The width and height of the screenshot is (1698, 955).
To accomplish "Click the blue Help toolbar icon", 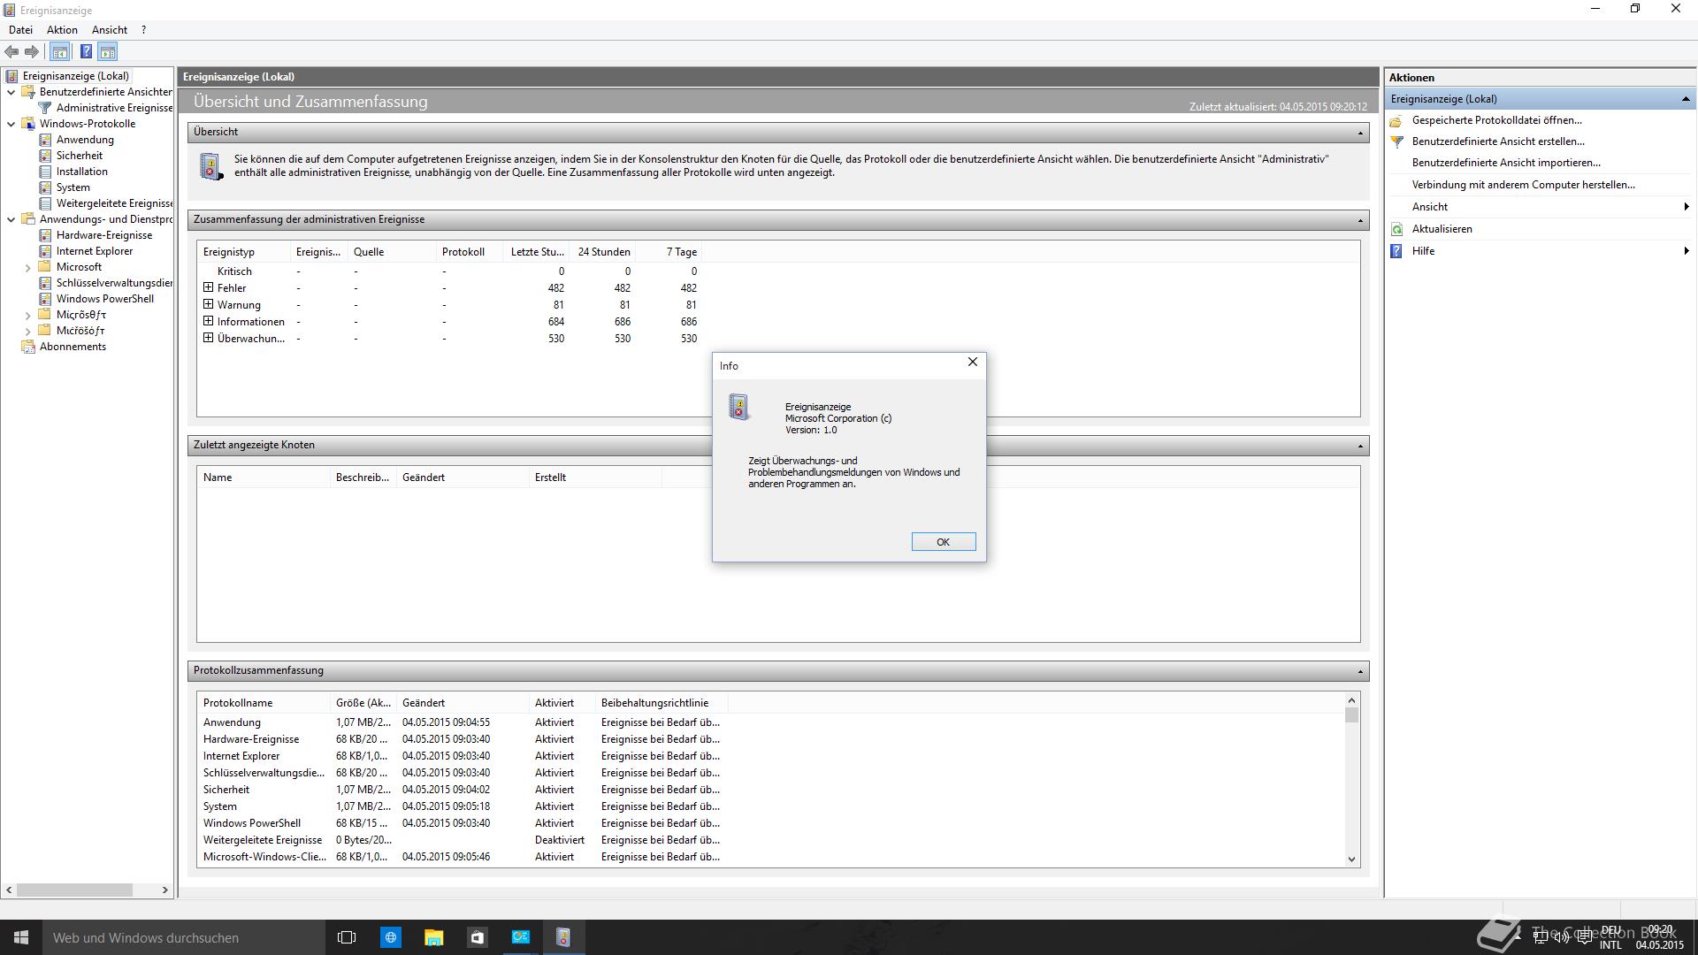I will pyautogui.click(x=86, y=52).
